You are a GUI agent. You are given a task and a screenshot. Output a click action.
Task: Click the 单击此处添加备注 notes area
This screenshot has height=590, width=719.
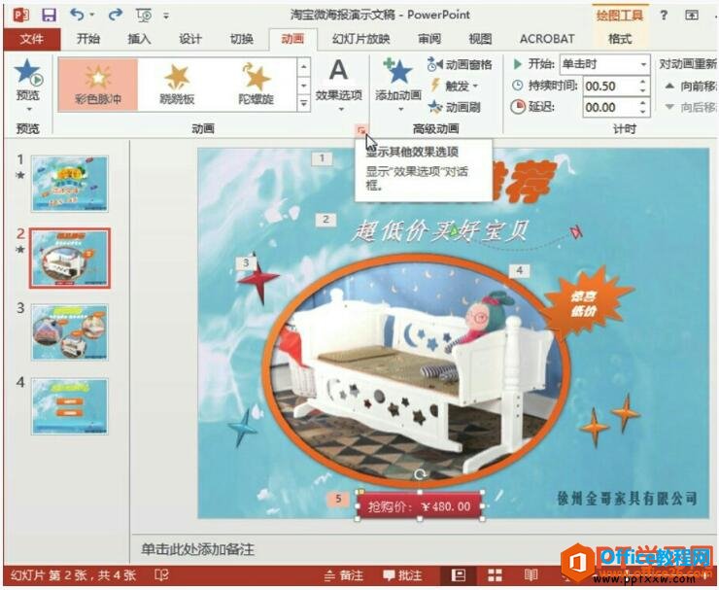197,549
